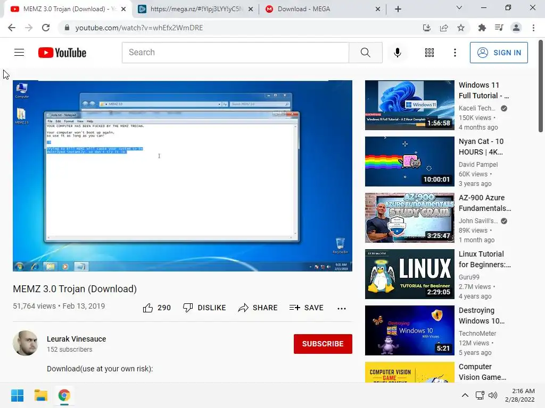This screenshot has width=545, height=408.
Task: Click Destroying Windows 10 title
Action: [481, 316]
